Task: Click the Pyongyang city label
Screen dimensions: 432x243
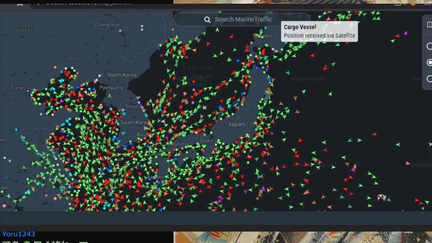Action: [x=111, y=87]
